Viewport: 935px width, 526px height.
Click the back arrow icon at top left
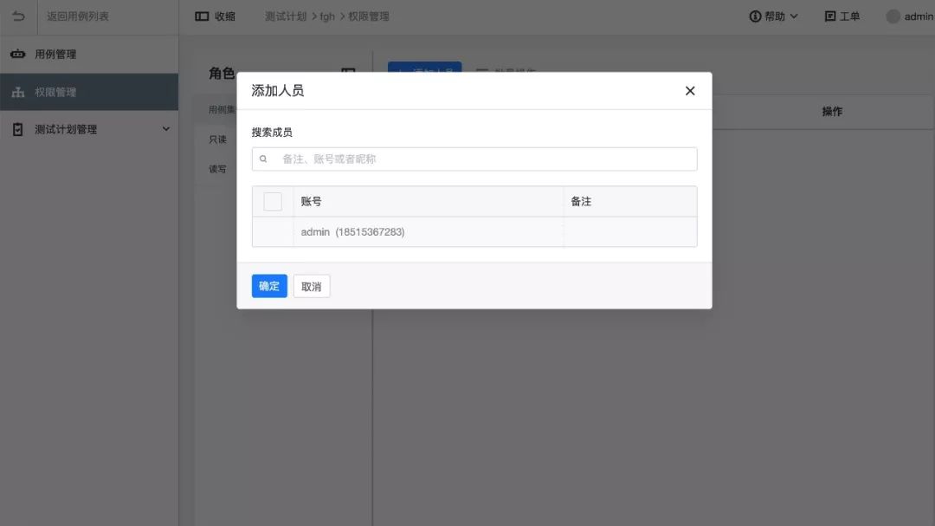[x=18, y=16]
